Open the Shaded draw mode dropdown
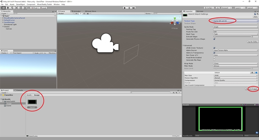259x140 pixels. pyautogui.click(x=66, y=14)
